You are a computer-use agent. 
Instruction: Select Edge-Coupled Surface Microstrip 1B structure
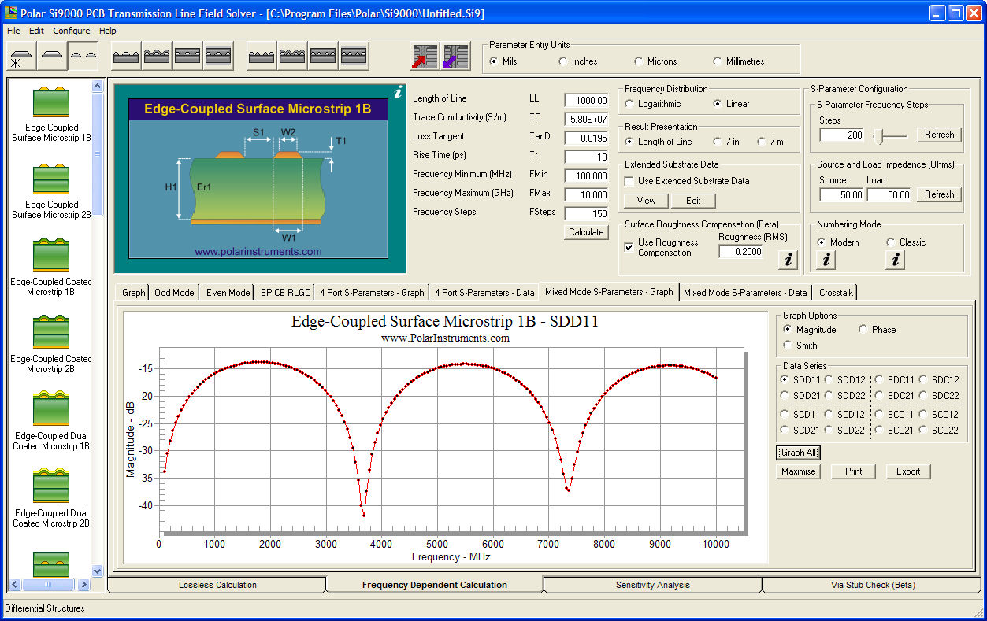pyautogui.click(x=51, y=114)
